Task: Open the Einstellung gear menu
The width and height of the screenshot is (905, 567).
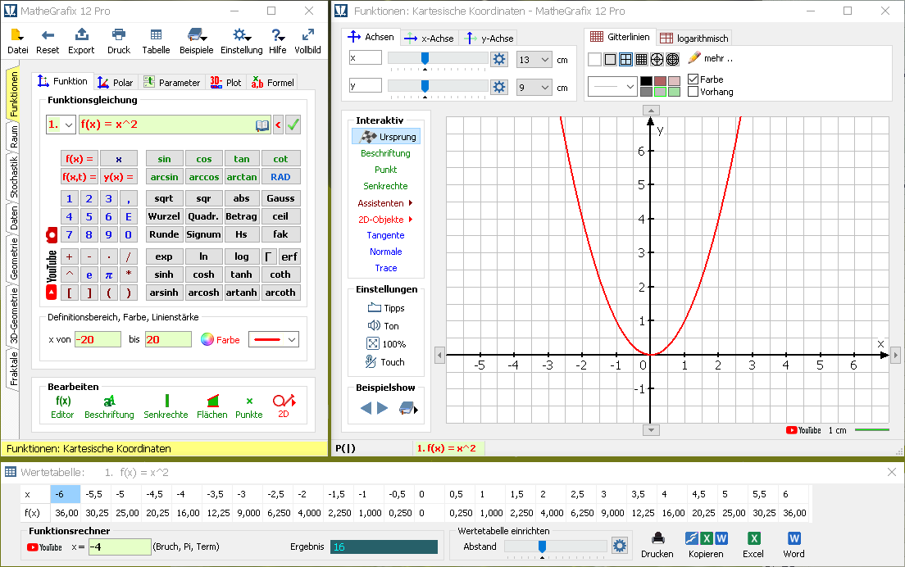Action: pyautogui.click(x=241, y=41)
